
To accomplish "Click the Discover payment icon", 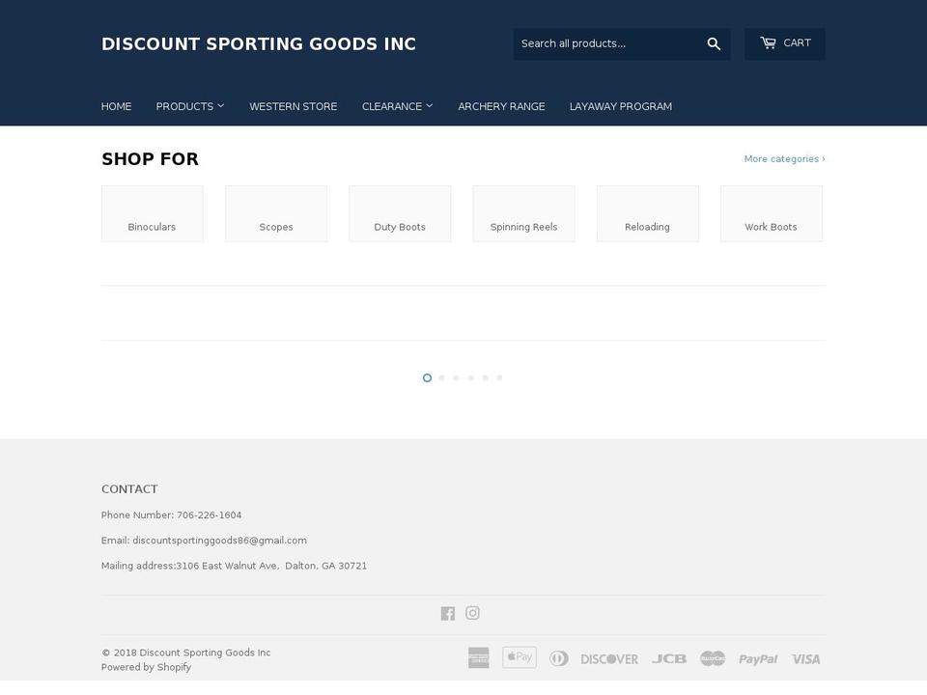I will pyautogui.click(x=609, y=659).
